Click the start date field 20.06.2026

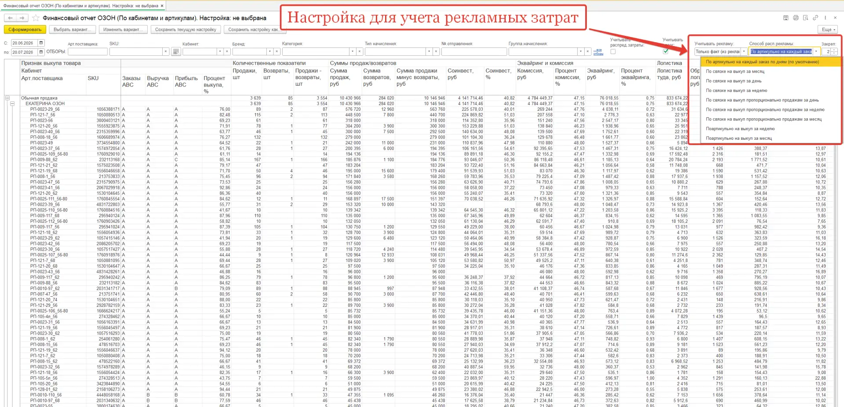click(x=24, y=43)
